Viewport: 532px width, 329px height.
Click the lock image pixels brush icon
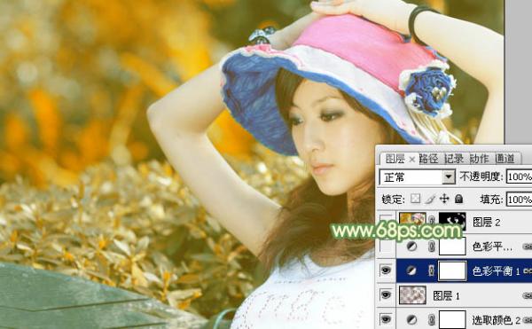point(430,199)
